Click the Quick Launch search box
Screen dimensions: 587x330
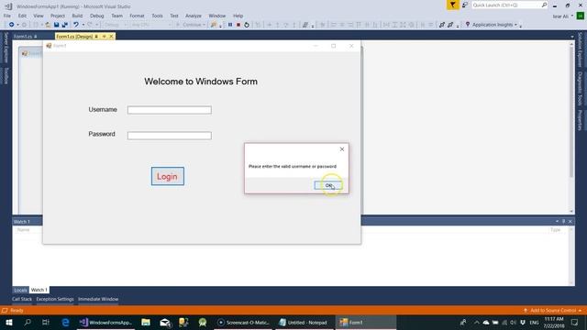pos(509,5)
